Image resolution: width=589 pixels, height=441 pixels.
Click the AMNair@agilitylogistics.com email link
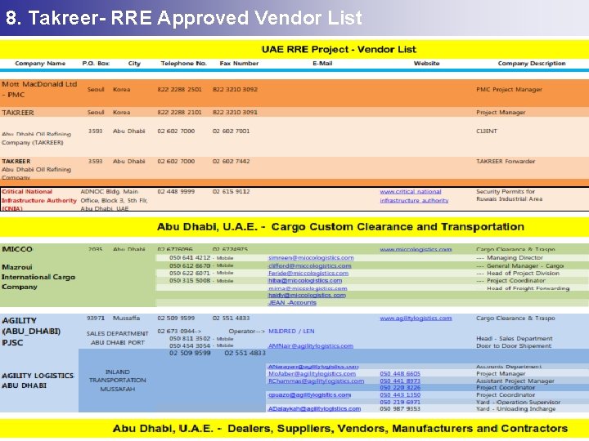tap(310, 345)
